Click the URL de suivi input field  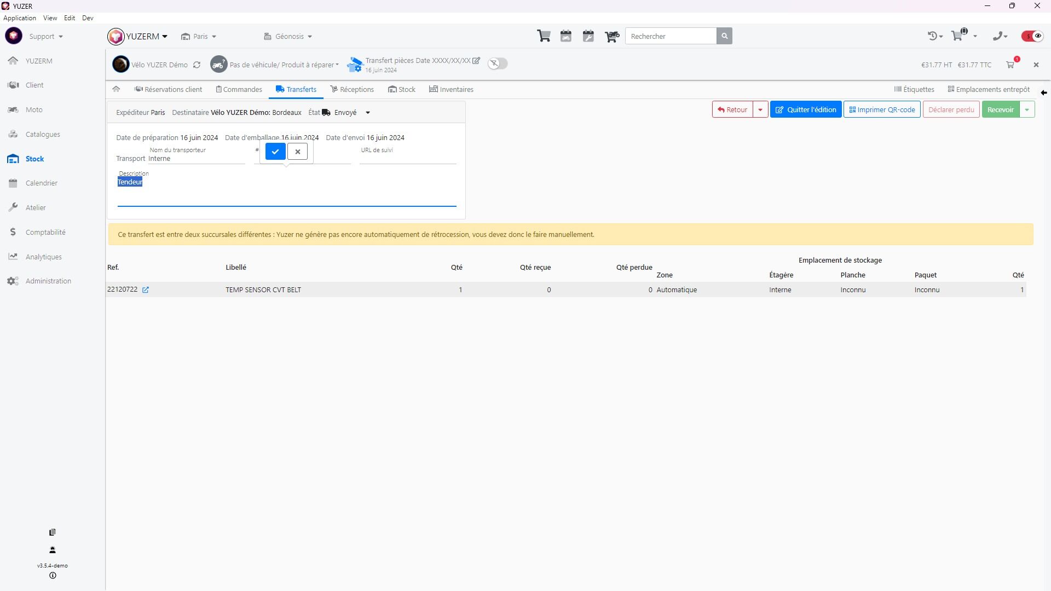(408, 159)
